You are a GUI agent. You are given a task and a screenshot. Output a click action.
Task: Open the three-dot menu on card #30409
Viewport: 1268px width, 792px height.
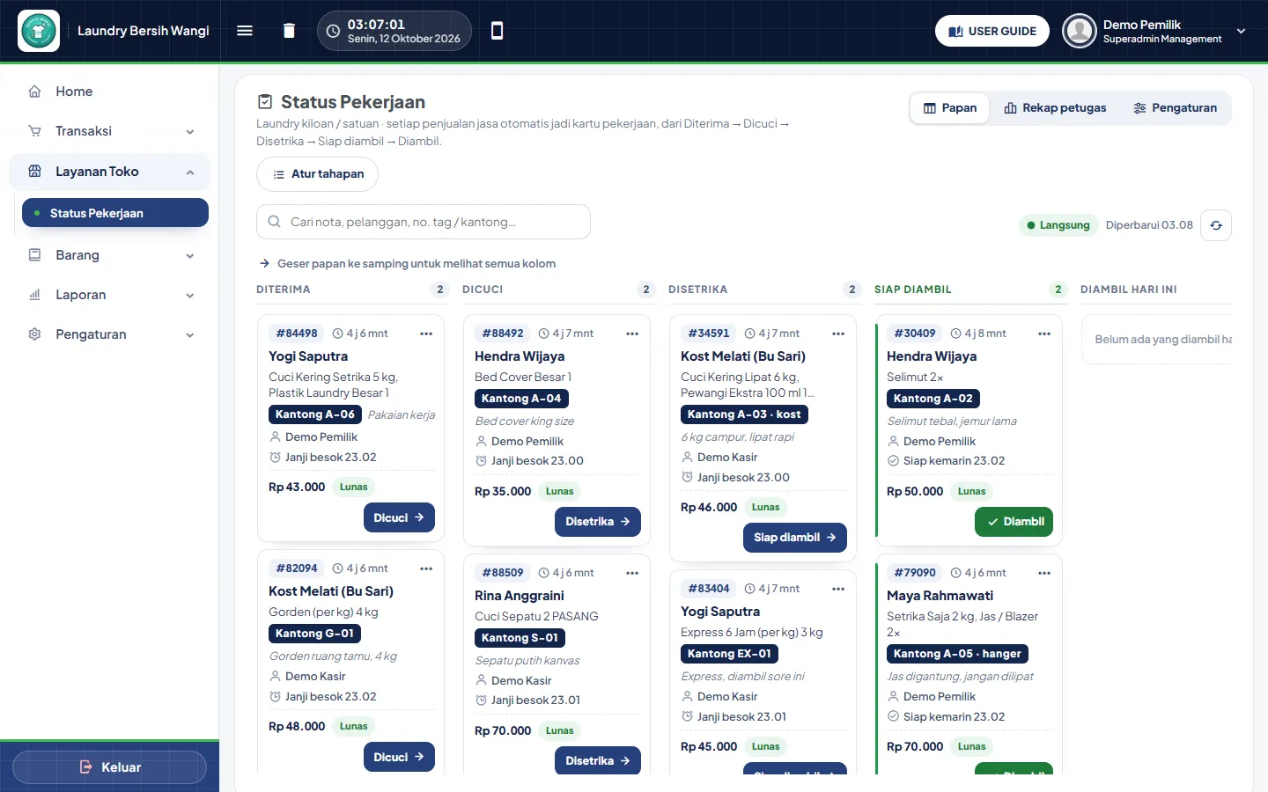pyautogui.click(x=1044, y=334)
